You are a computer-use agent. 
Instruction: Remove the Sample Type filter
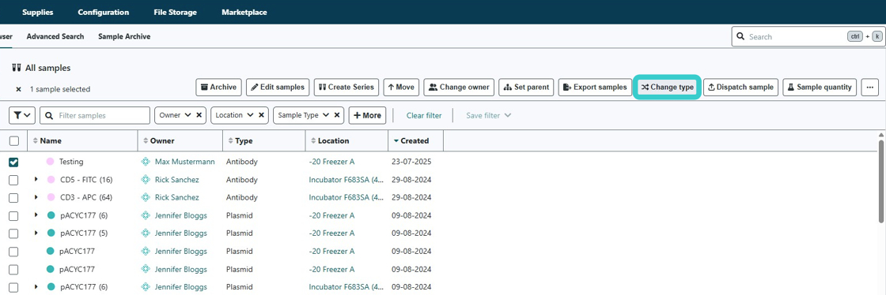click(337, 115)
